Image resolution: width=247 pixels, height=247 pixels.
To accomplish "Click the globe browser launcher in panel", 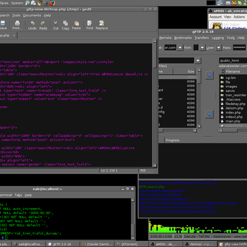I will coord(27,3).
